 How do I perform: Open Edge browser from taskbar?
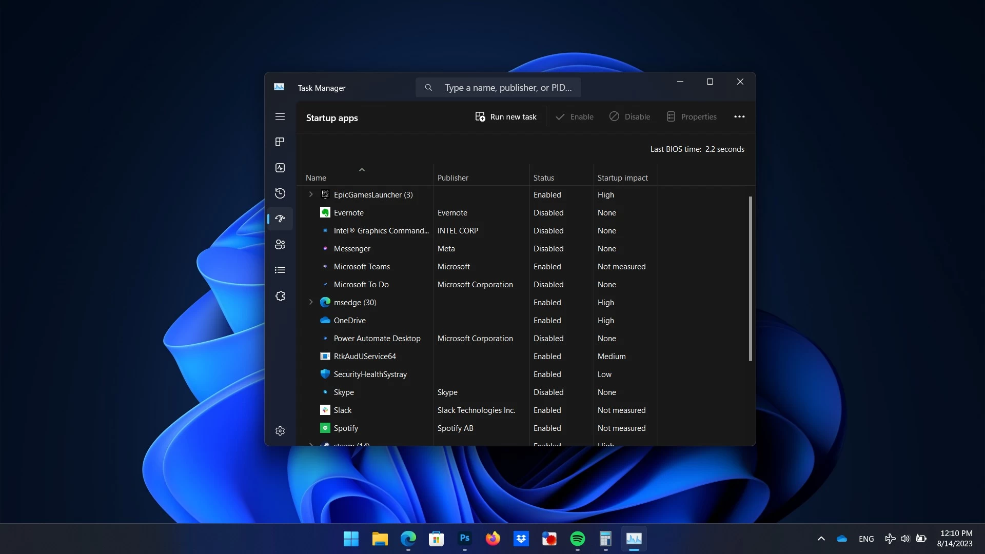[x=408, y=539]
